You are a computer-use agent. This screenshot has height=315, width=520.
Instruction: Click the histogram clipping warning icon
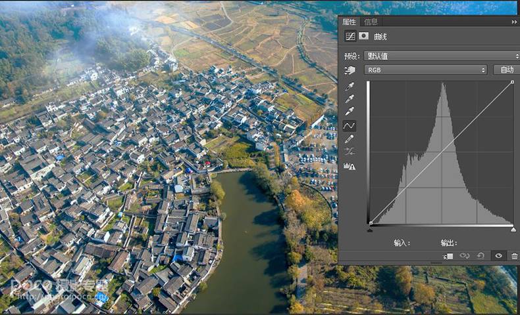[350, 166]
